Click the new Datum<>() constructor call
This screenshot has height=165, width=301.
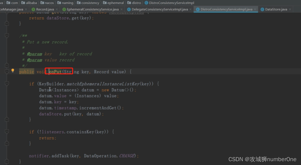coord(117,90)
